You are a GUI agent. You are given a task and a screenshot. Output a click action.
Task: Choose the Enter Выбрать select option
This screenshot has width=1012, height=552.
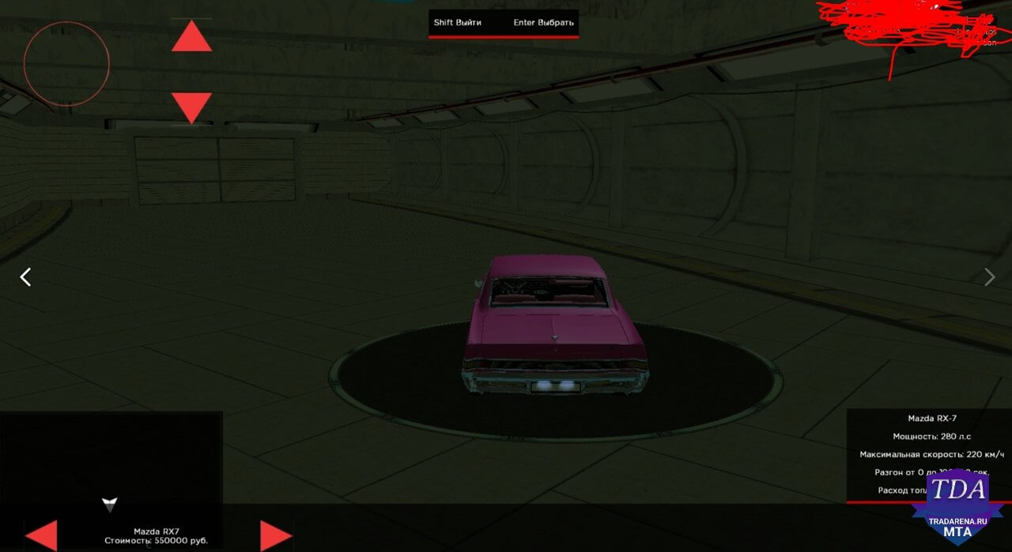[x=544, y=22]
